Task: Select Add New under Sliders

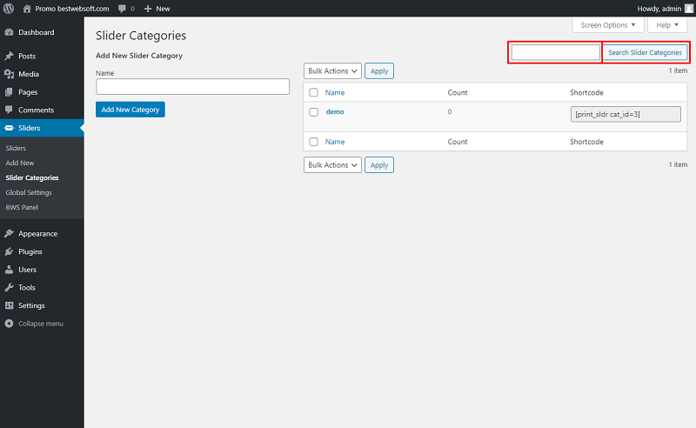Action: [20, 163]
